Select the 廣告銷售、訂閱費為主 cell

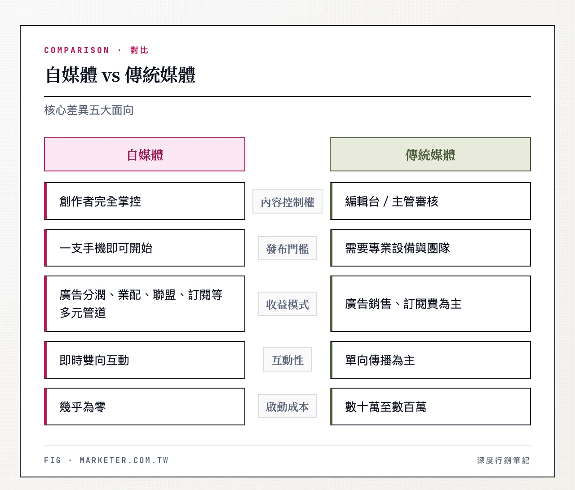pos(430,304)
